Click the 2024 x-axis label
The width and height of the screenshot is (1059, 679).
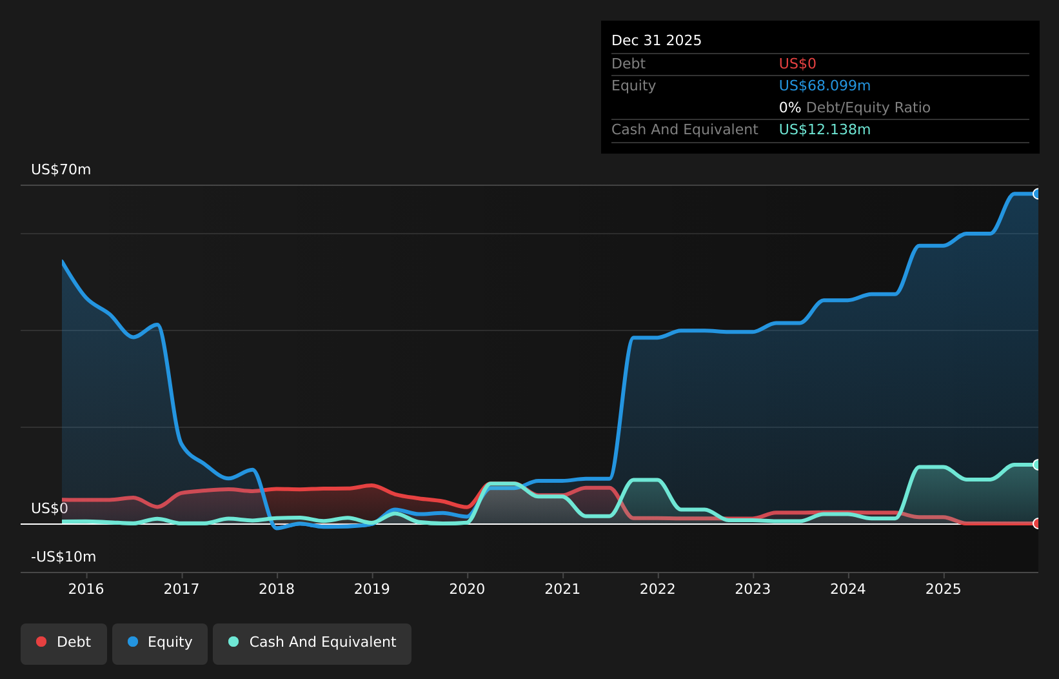click(x=848, y=589)
